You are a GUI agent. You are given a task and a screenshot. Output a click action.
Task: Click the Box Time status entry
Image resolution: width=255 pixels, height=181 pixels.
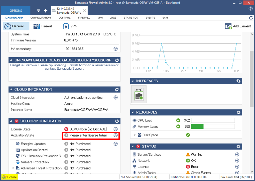point(236,177)
